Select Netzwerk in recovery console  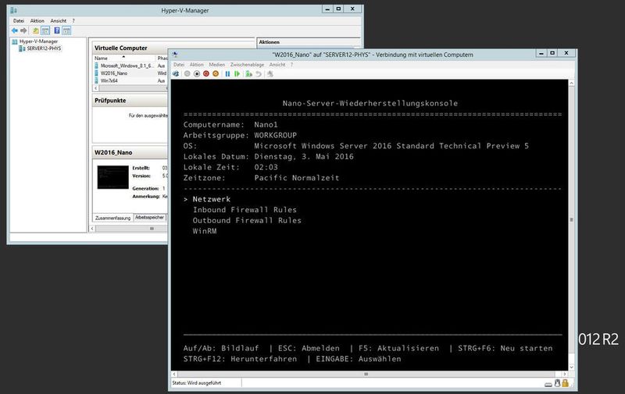(x=211, y=199)
